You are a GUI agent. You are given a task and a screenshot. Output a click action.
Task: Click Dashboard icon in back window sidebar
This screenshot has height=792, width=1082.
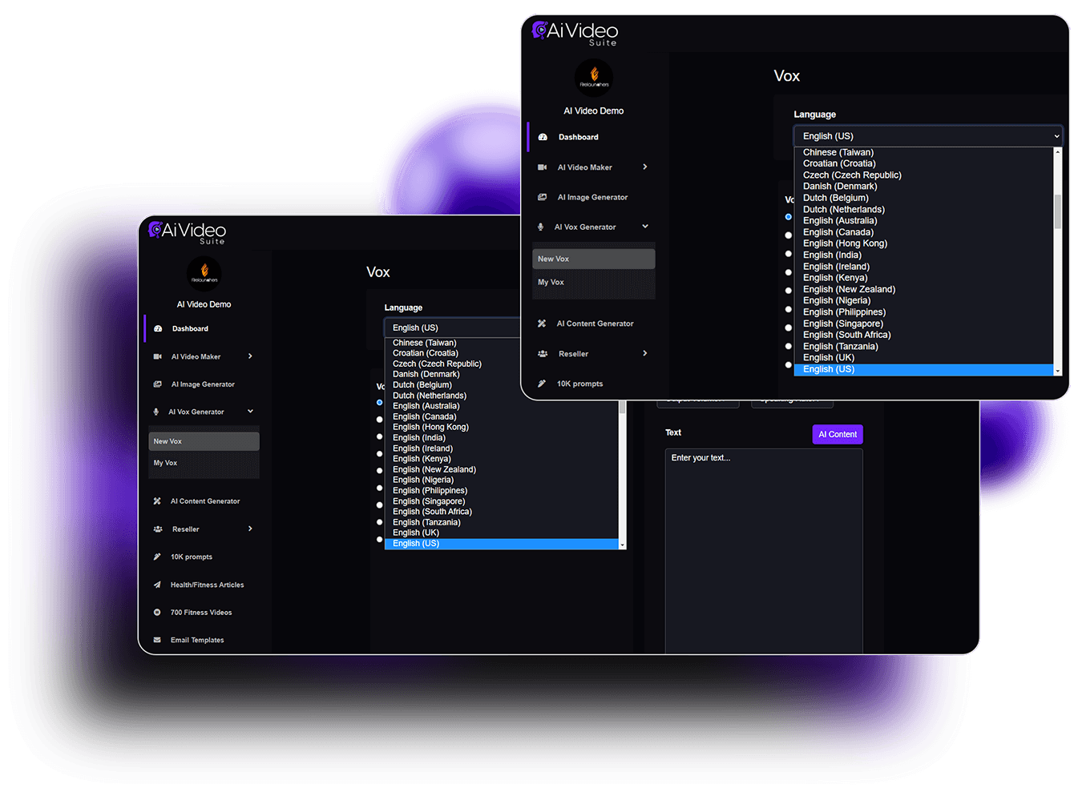(158, 328)
